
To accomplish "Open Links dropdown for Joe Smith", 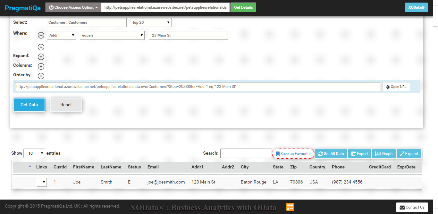I will [42, 182].
